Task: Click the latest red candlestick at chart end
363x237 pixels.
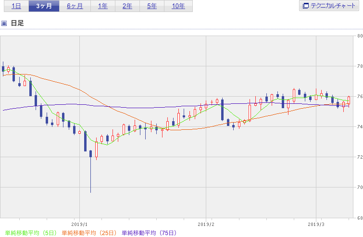Action: click(x=349, y=101)
